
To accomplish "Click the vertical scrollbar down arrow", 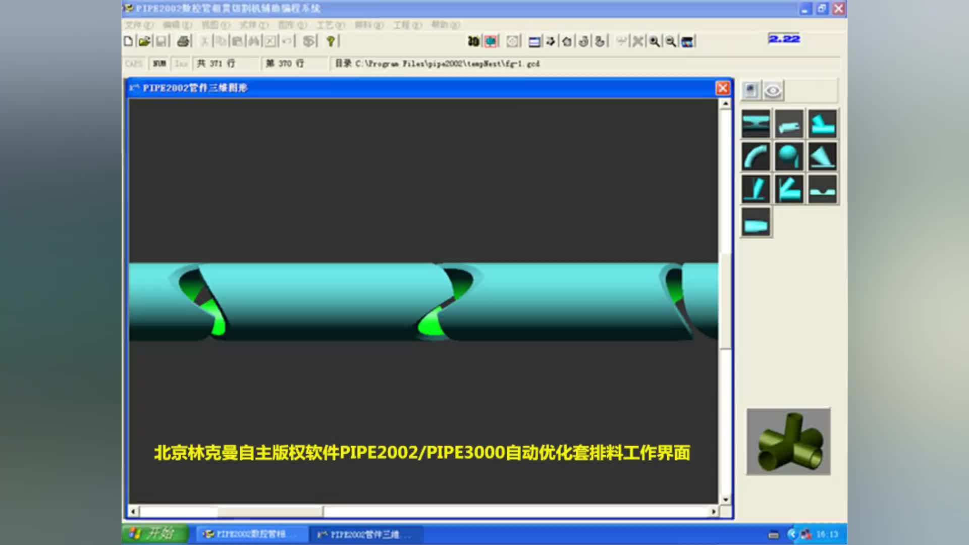I will [x=725, y=499].
